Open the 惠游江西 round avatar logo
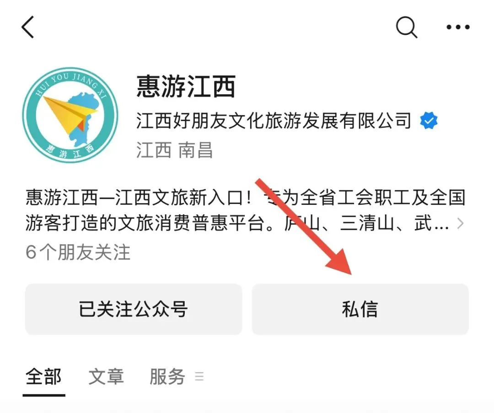This screenshot has width=494, height=413. pos(70,115)
